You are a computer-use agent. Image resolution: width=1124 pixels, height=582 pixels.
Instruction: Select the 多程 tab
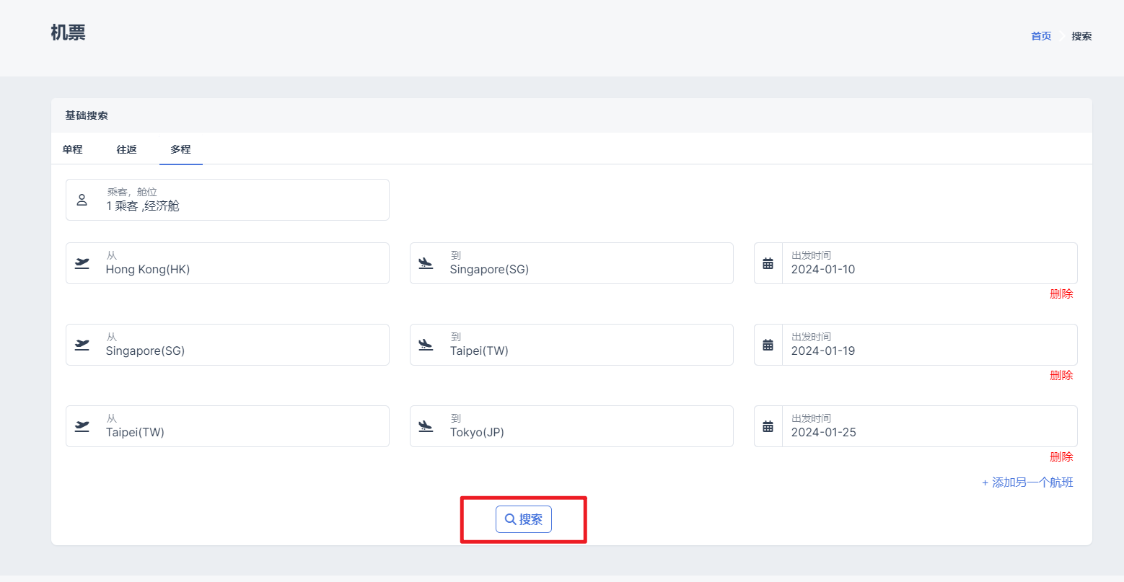180,149
